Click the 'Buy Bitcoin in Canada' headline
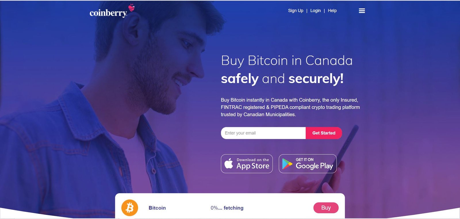460x219 pixels. pyautogui.click(x=287, y=61)
